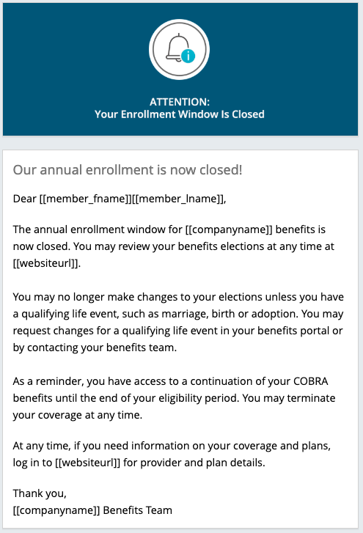Select 'Your Enrollment Window Is Closed' title
The width and height of the screenshot is (363, 533).
tap(180, 114)
